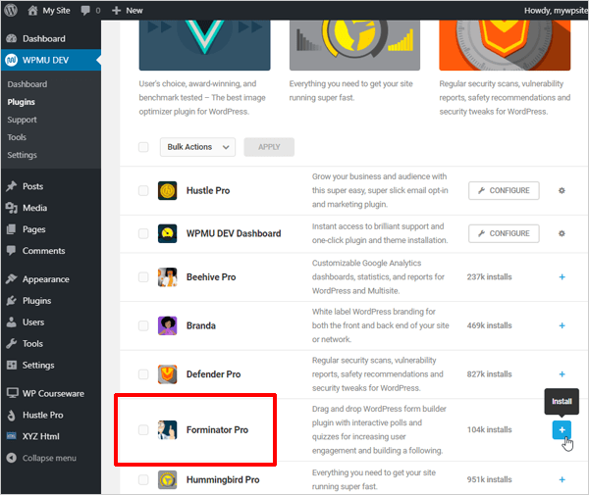
Task: Toggle the select-all checkbox beside Bulk Actions
Action: coord(143,147)
